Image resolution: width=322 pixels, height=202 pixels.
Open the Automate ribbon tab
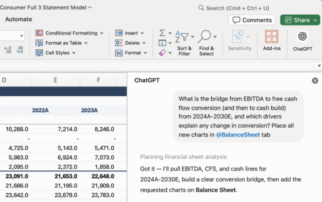pos(19,19)
